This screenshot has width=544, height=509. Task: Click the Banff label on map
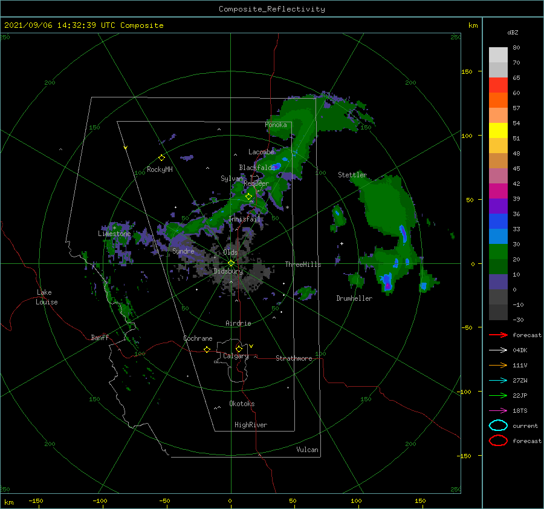point(100,337)
